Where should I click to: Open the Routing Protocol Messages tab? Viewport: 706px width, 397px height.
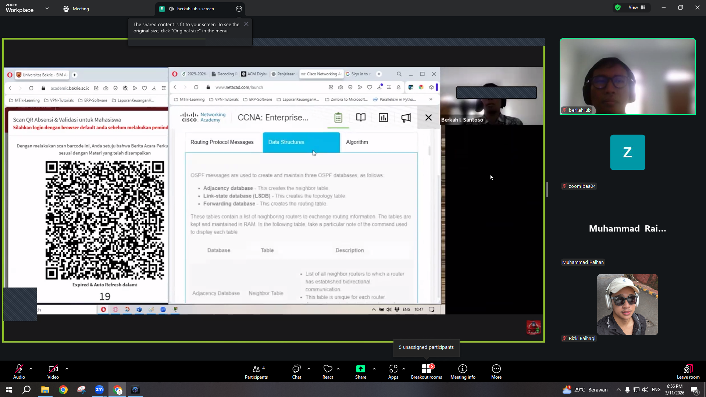(x=222, y=142)
